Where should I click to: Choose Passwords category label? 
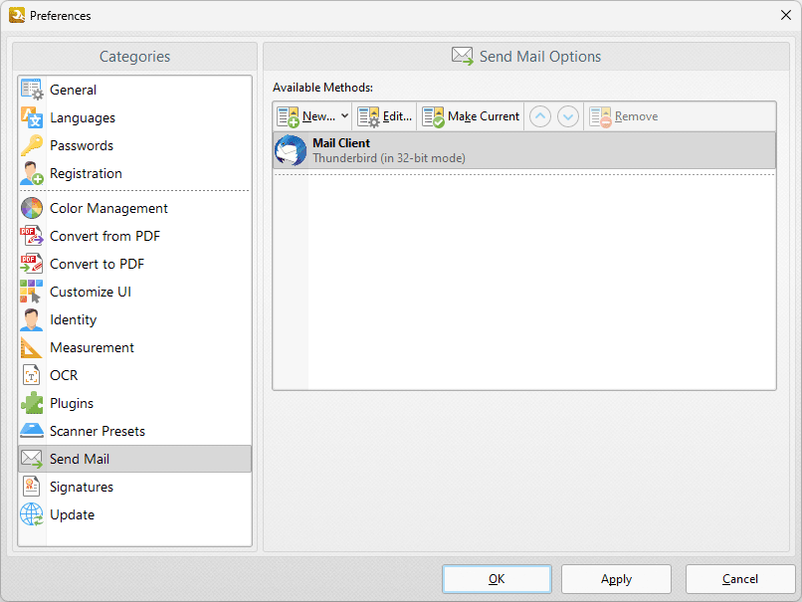pyautogui.click(x=82, y=145)
